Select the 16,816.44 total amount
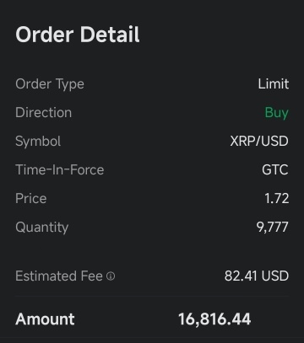304x343 pixels. [x=214, y=319]
